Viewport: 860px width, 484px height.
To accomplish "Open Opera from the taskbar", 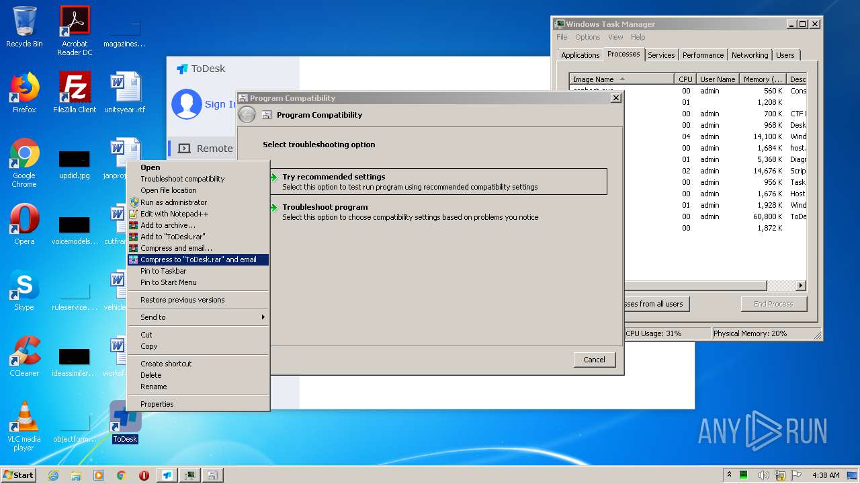I will click(x=144, y=475).
